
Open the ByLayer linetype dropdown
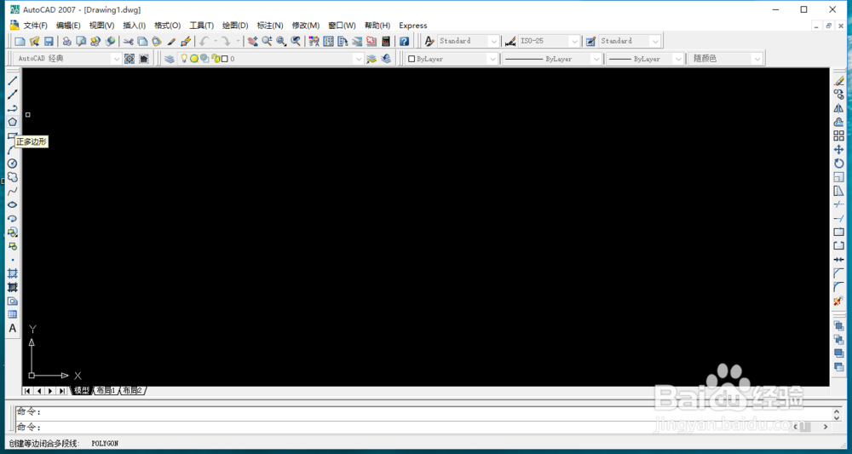tap(596, 59)
